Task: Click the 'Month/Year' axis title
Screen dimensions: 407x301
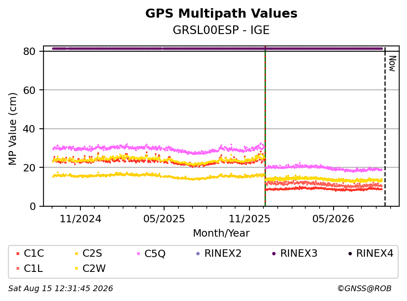Action: (221, 233)
